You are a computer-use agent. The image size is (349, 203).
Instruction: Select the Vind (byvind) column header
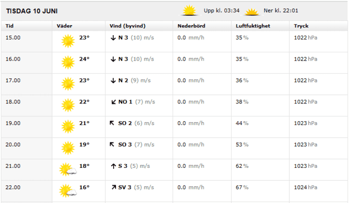(128, 26)
